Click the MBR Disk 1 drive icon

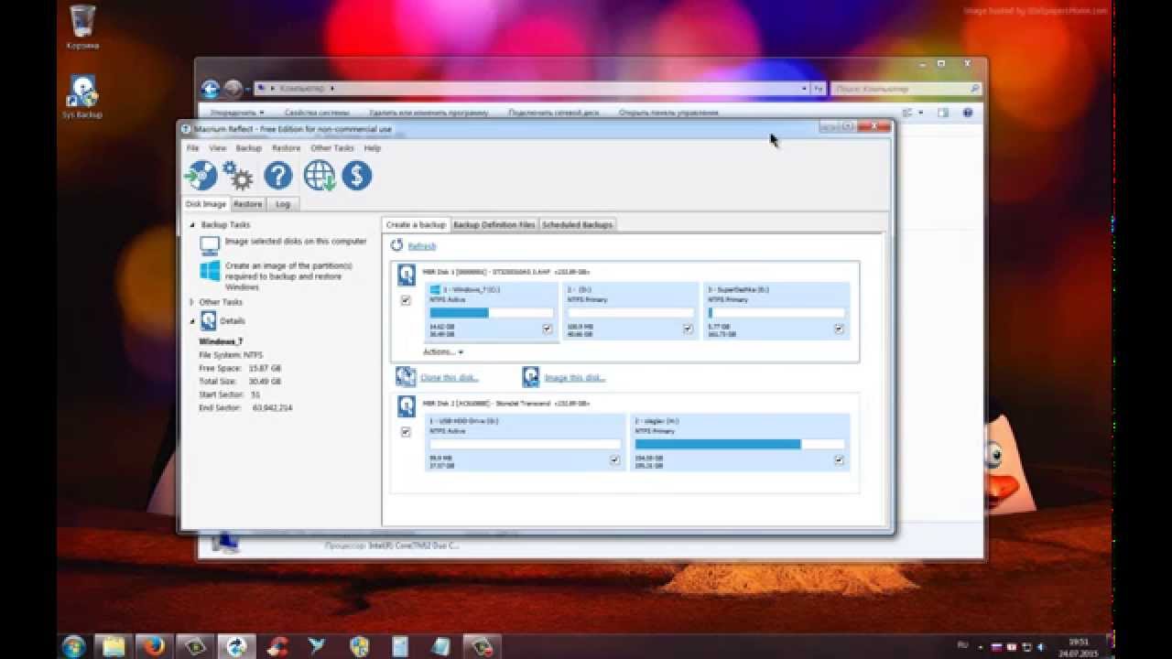[x=406, y=275]
